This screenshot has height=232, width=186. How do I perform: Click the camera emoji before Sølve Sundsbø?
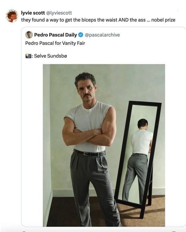pyautogui.click(x=28, y=56)
